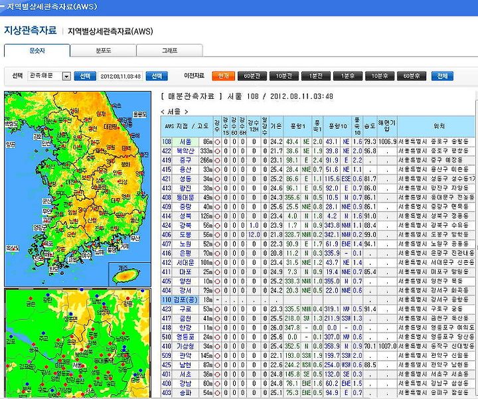Screen dimensions: 478x399
Task: Switch to the 그래프 tab
Action: point(169,50)
